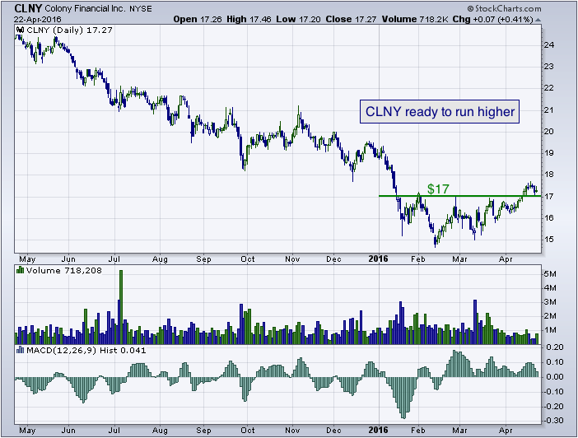Click the Low value 17.20

[x=310, y=19]
